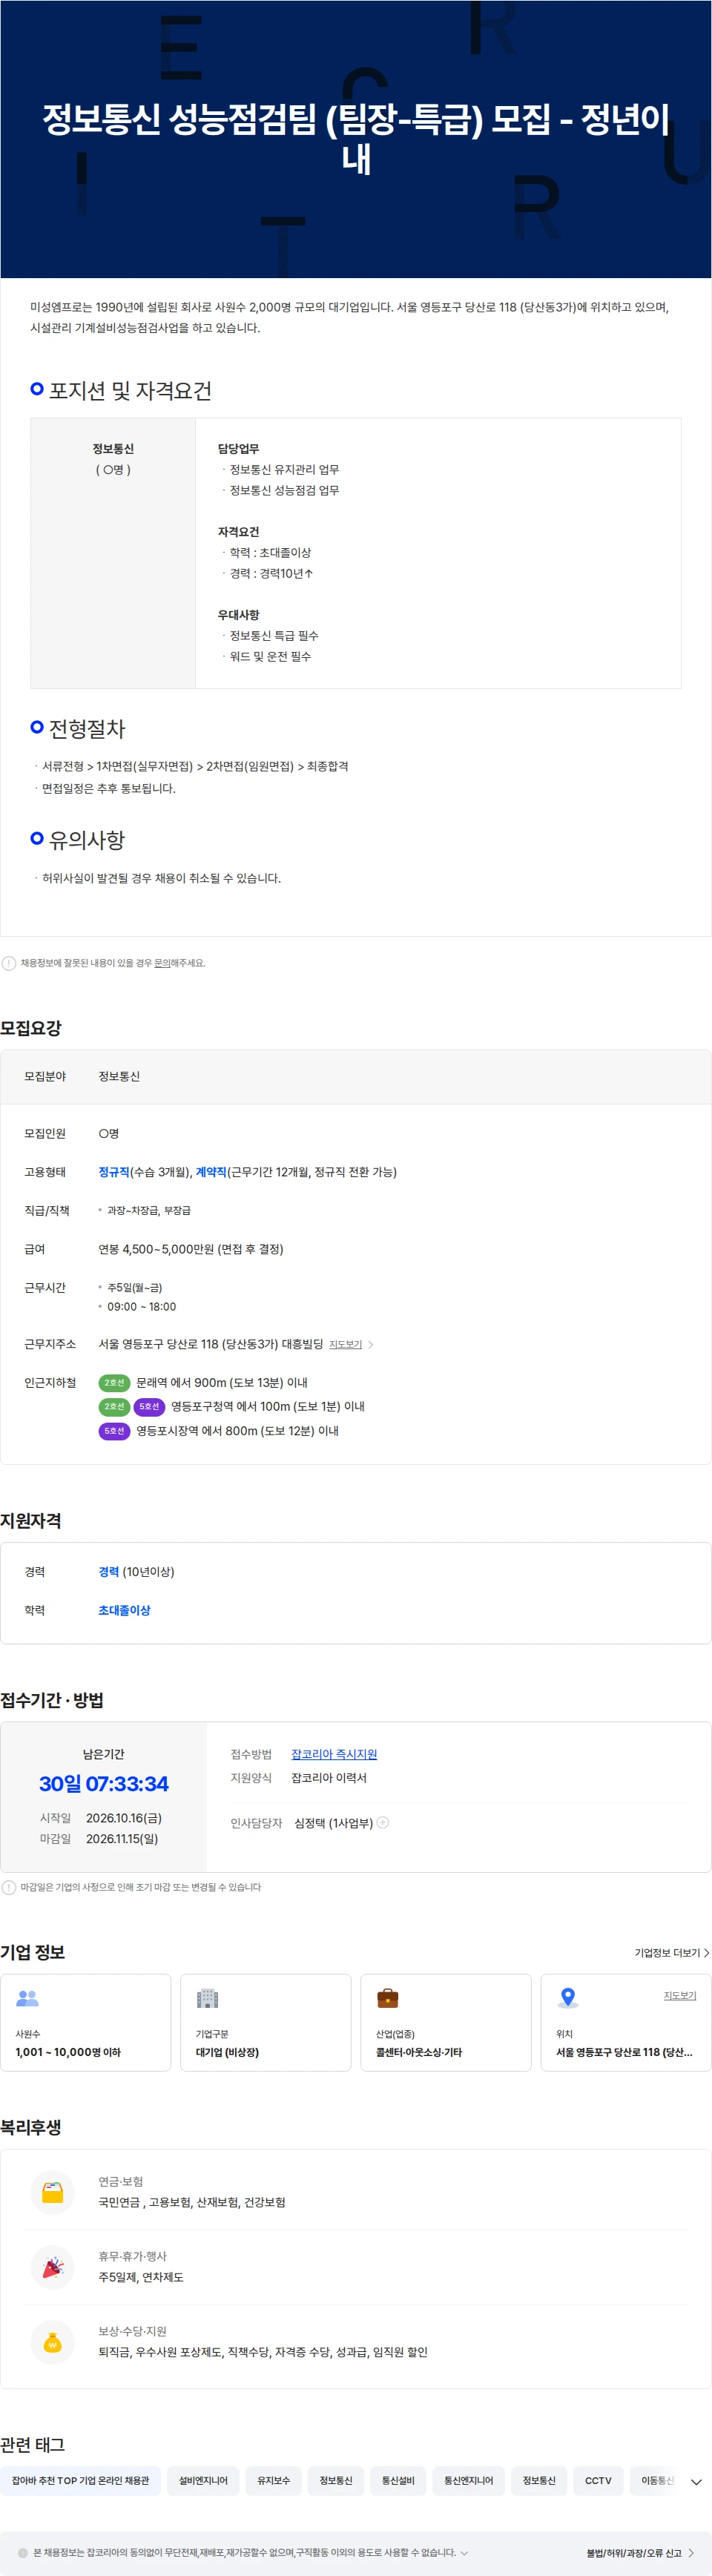The height and width of the screenshot is (2576, 712).
Task: Expand the footer disclaimer text chevron
Action: point(464,2553)
